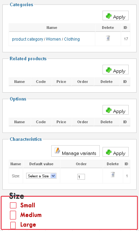Screen dimensions: 139x231
Task: Tick the Large size checkbox
Action: click(13, 225)
